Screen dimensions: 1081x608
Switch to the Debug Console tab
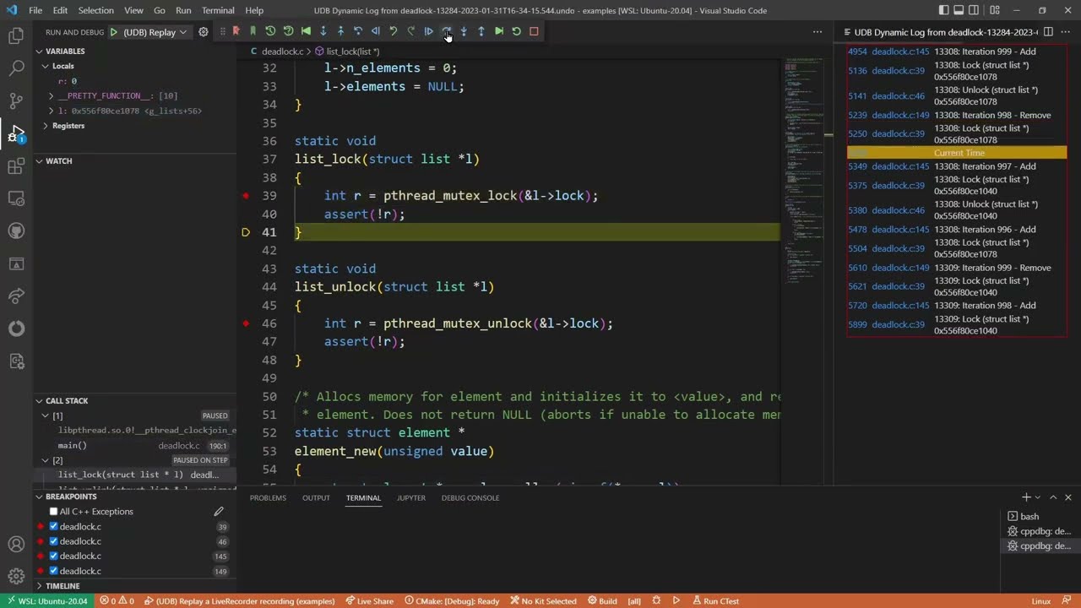click(470, 497)
